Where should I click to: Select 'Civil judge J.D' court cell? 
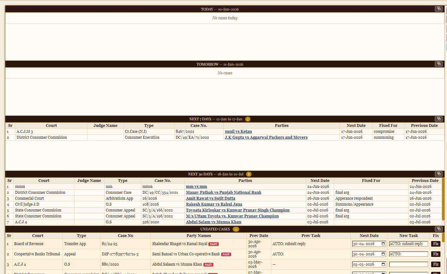(x=44, y=204)
